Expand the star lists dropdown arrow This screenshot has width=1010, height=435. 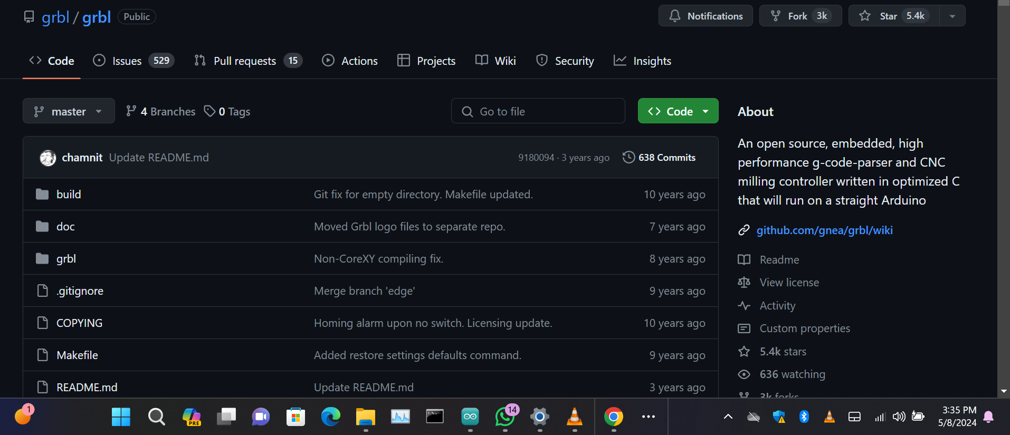(x=952, y=16)
